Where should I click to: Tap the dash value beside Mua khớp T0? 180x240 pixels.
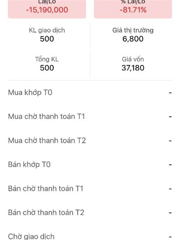click(170, 93)
